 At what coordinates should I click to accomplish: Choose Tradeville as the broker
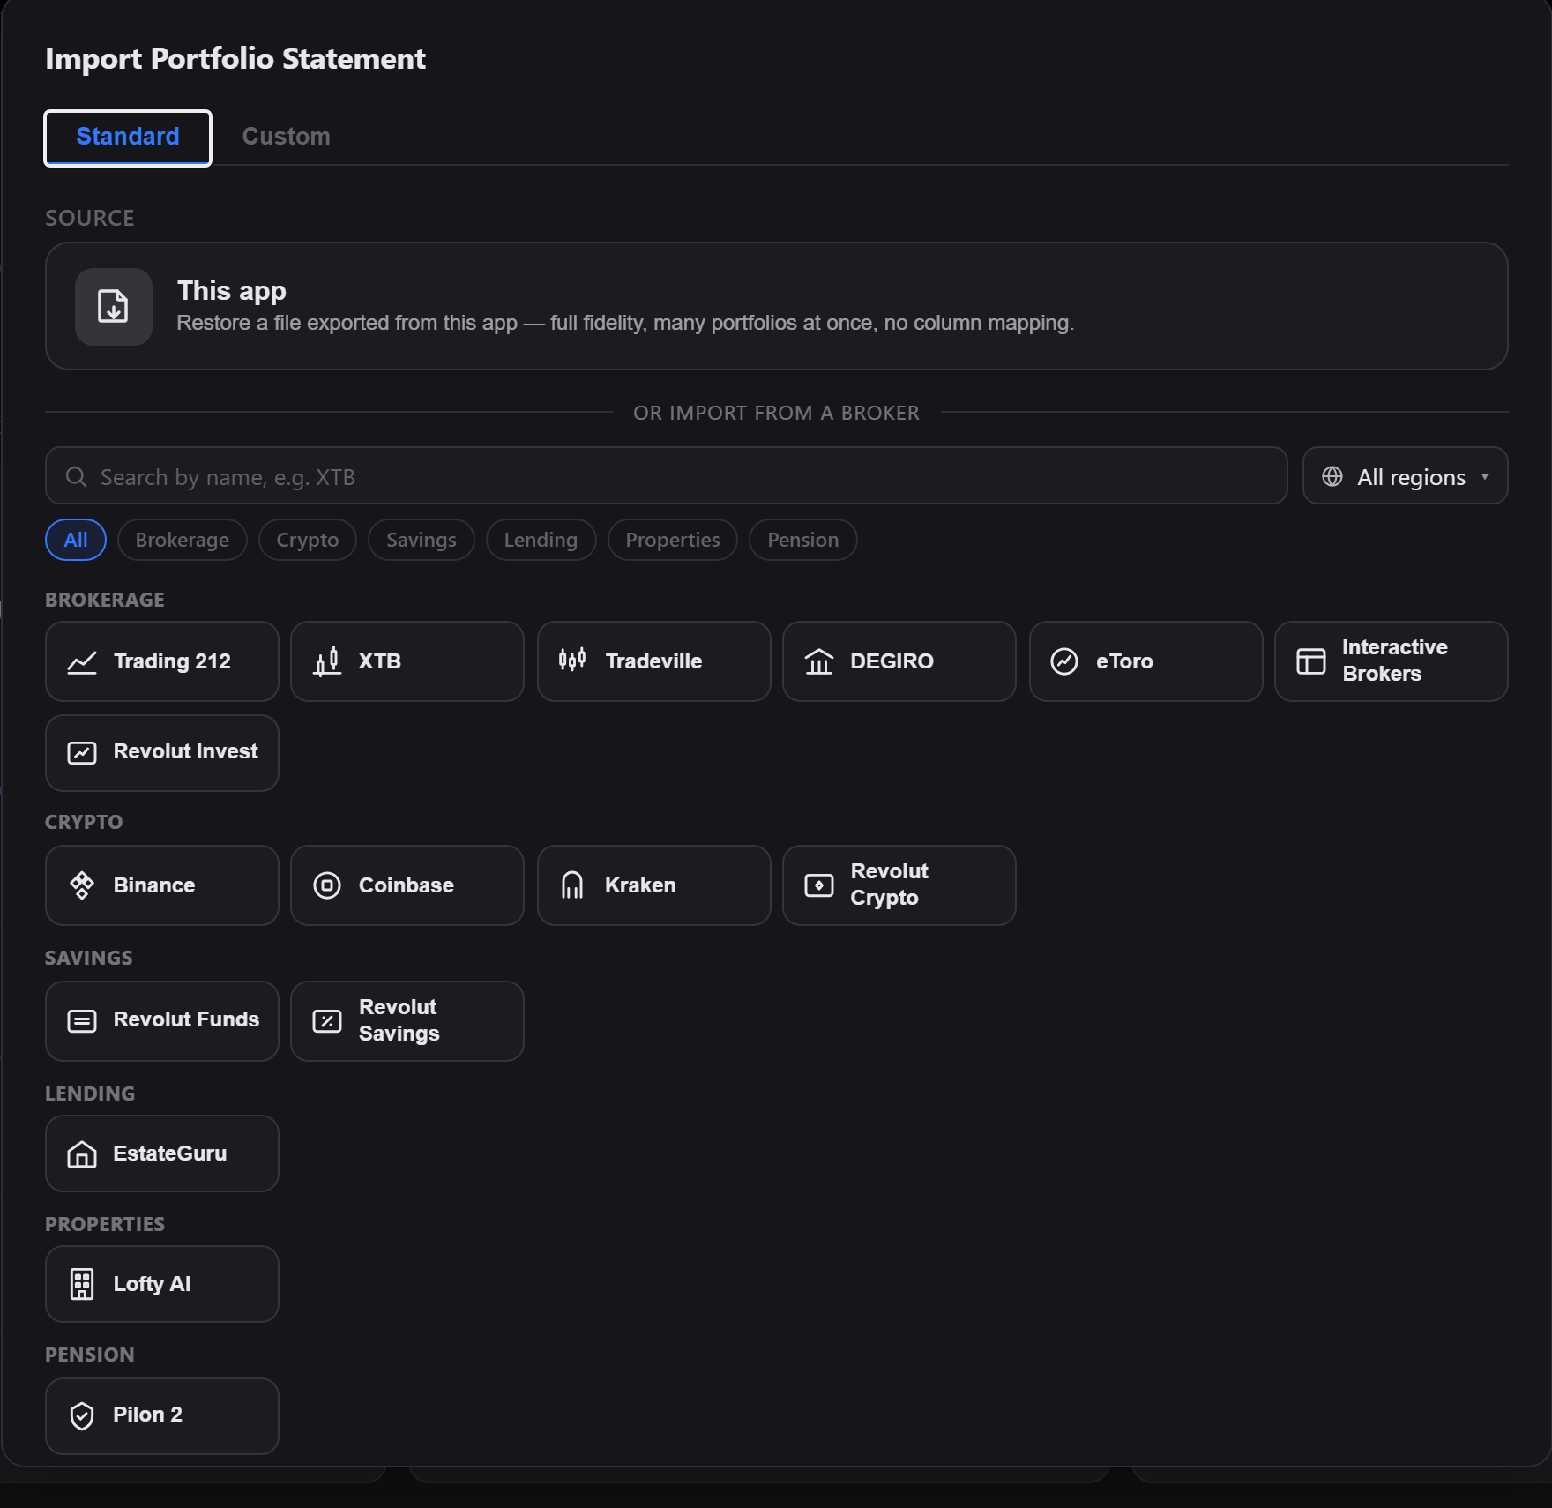click(653, 661)
